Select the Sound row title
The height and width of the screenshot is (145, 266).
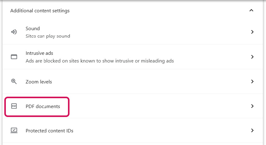pyautogui.click(x=33, y=29)
